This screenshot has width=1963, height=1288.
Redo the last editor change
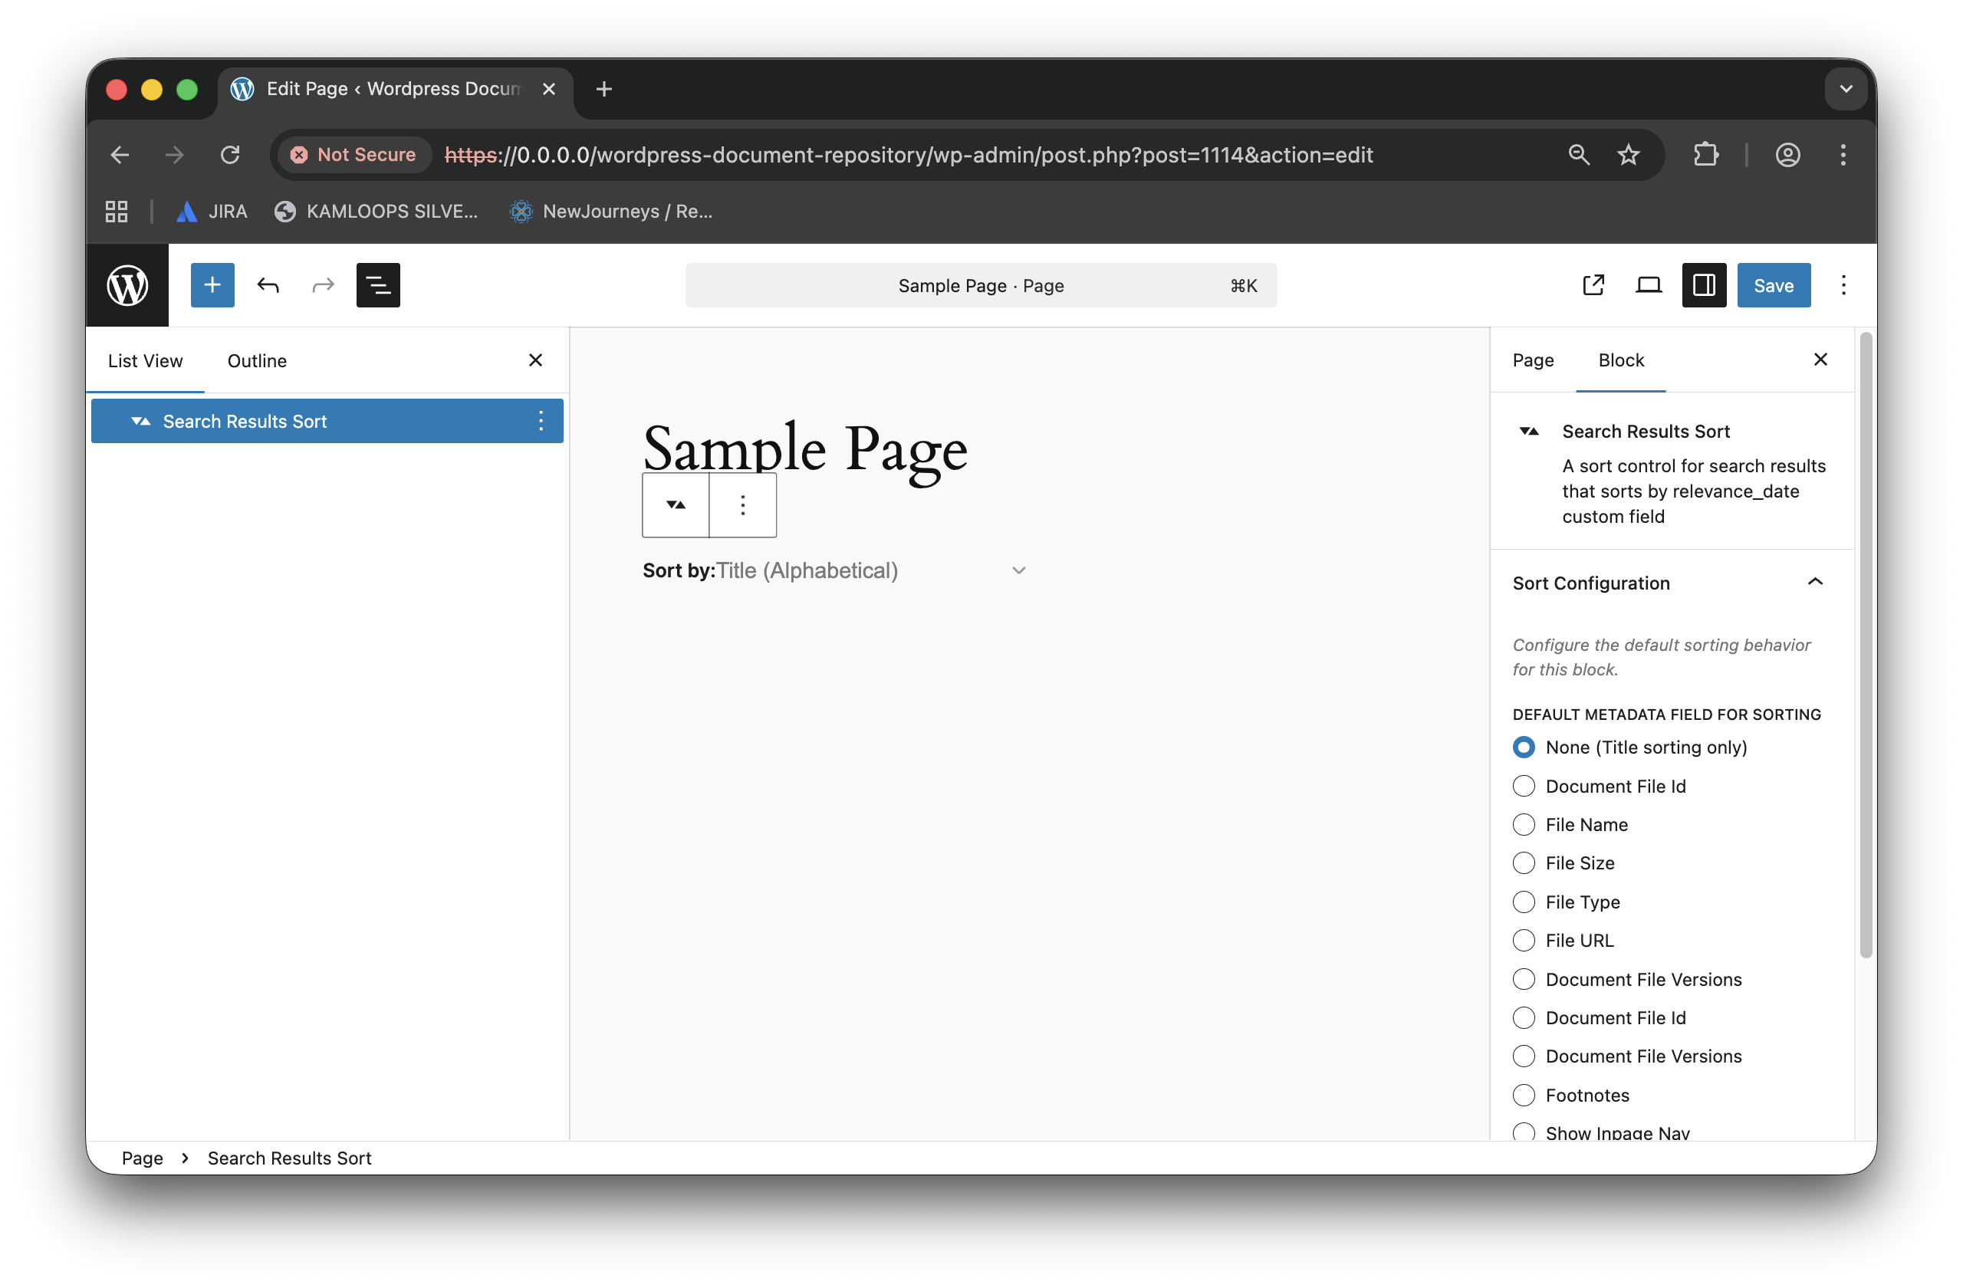323,285
